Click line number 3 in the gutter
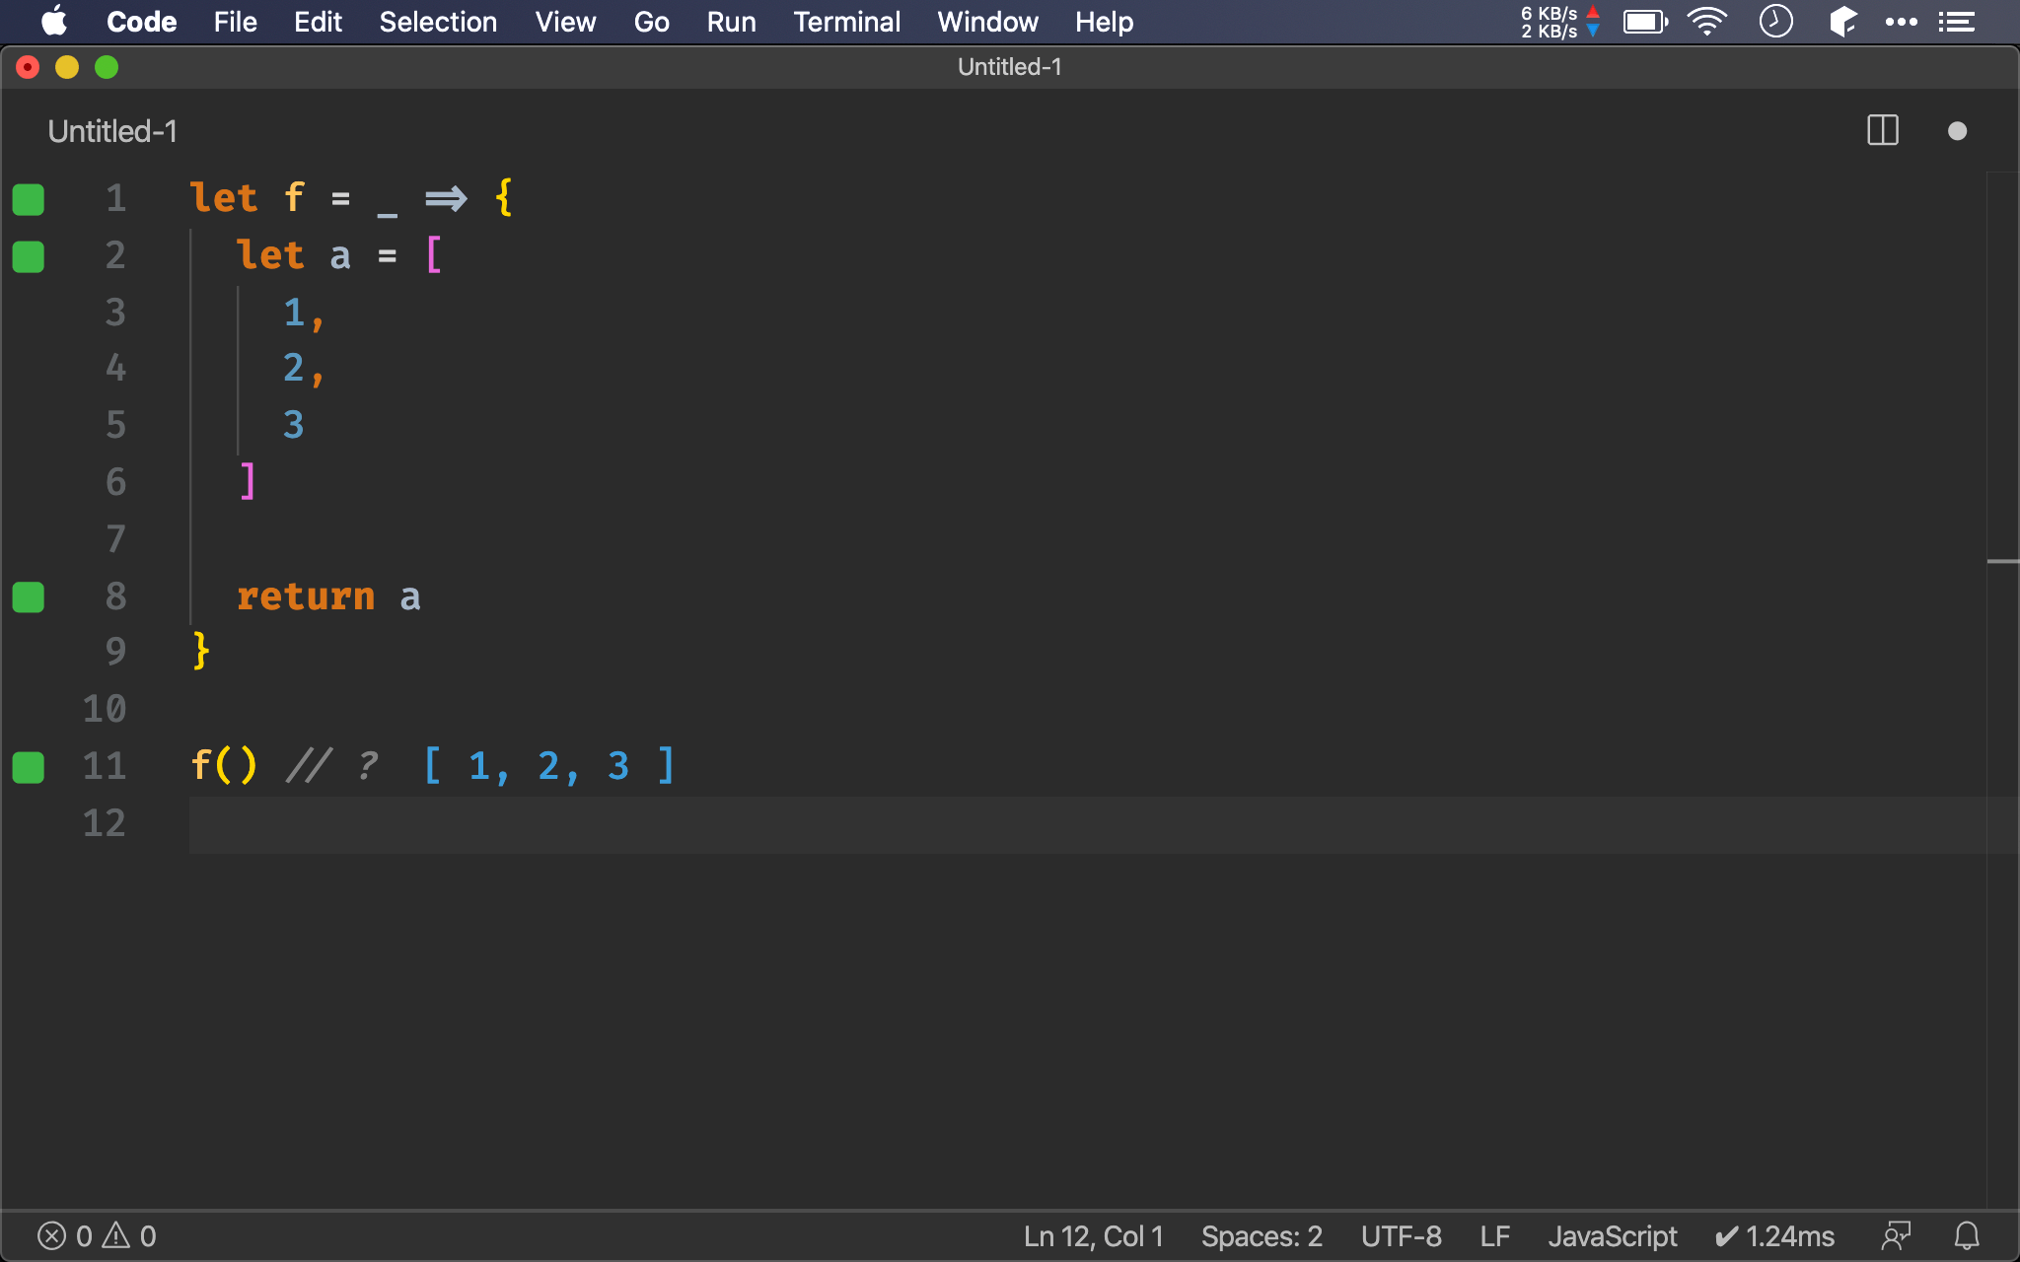The width and height of the screenshot is (2020, 1262). click(x=115, y=312)
